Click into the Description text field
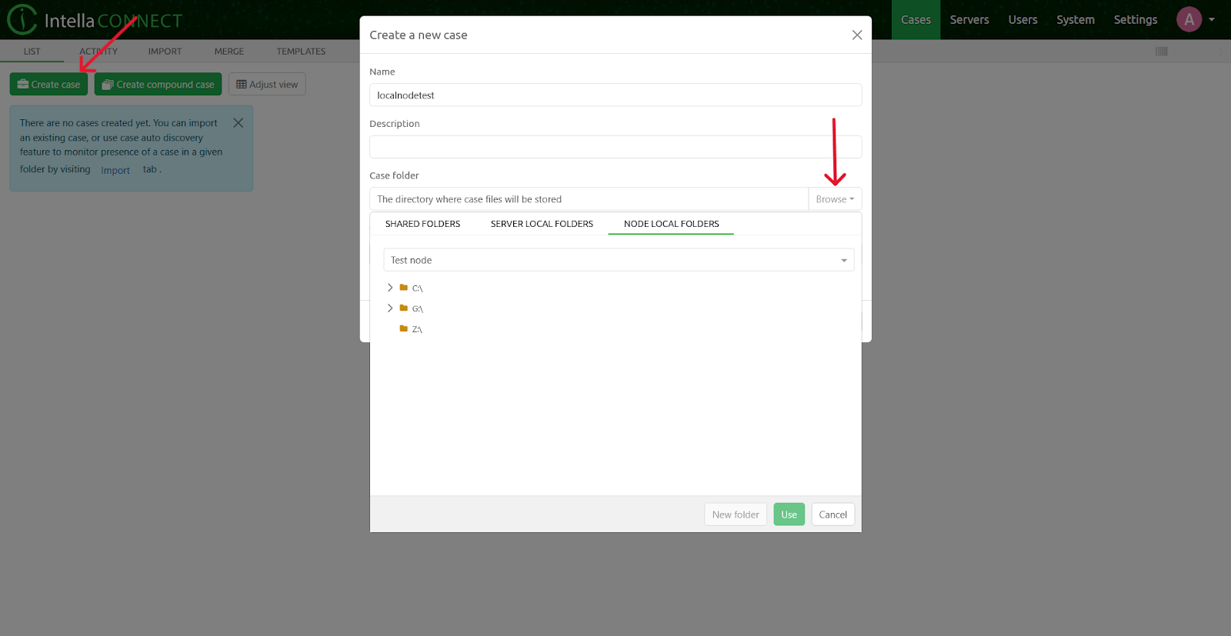This screenshot has width=1231, height=636. click(615, 147)
